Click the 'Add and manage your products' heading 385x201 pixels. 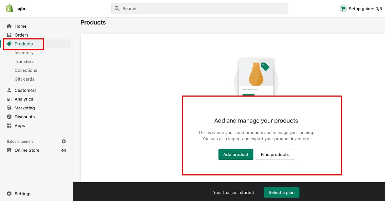tap(256, 120)
